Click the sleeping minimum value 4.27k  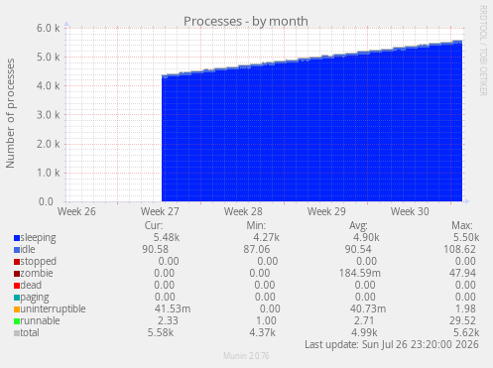(x=267, y=237)
